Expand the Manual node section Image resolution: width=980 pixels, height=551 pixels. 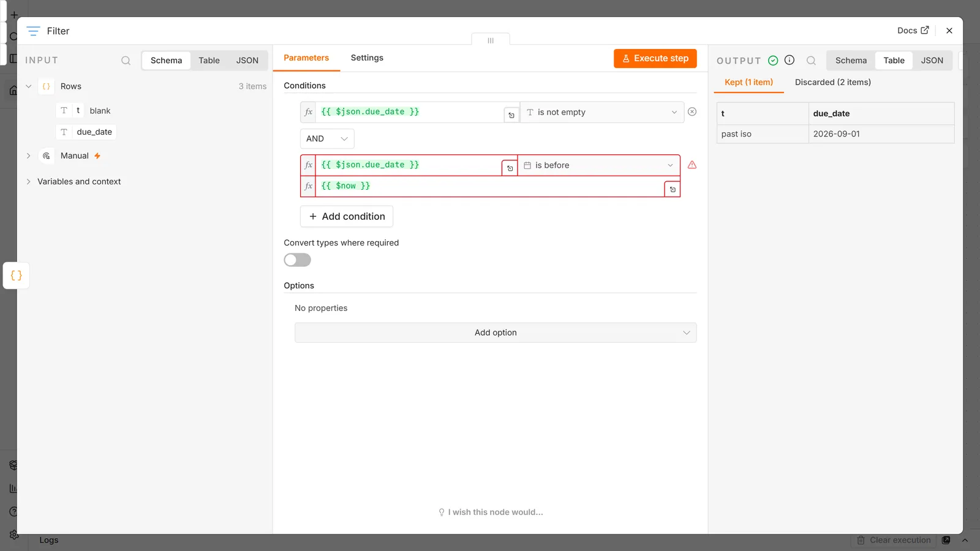click(28, 156)
